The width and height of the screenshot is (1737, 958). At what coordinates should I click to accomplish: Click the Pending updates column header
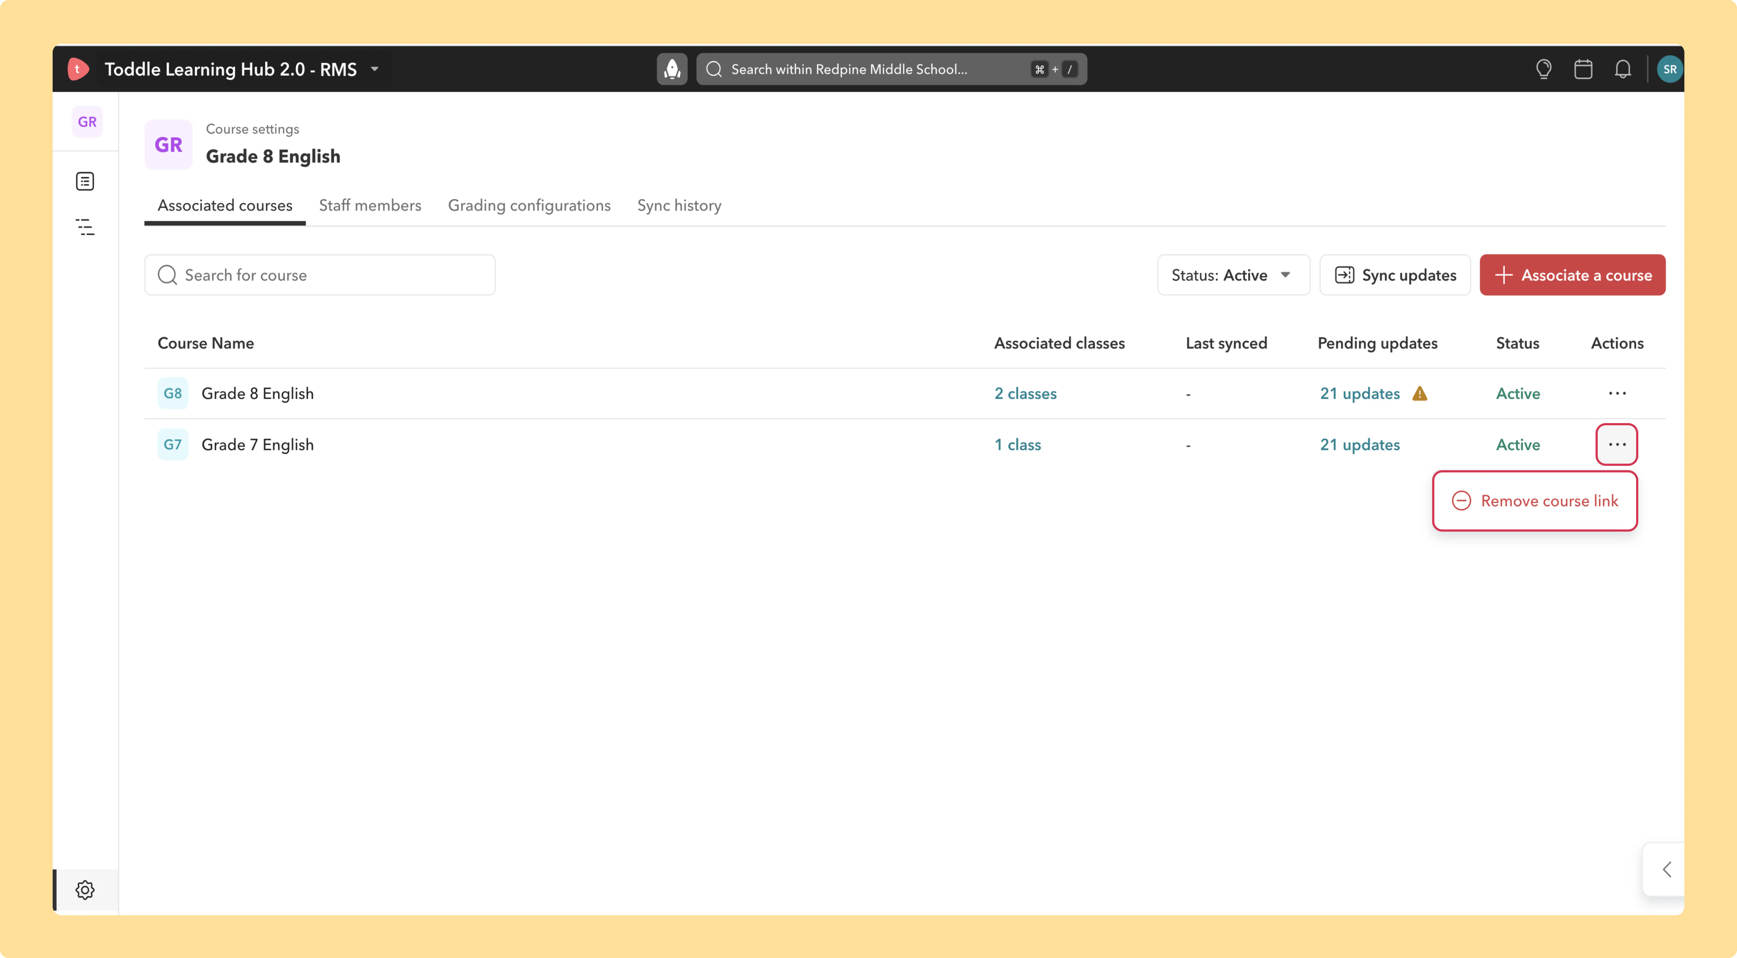[x=1377, y=343]
